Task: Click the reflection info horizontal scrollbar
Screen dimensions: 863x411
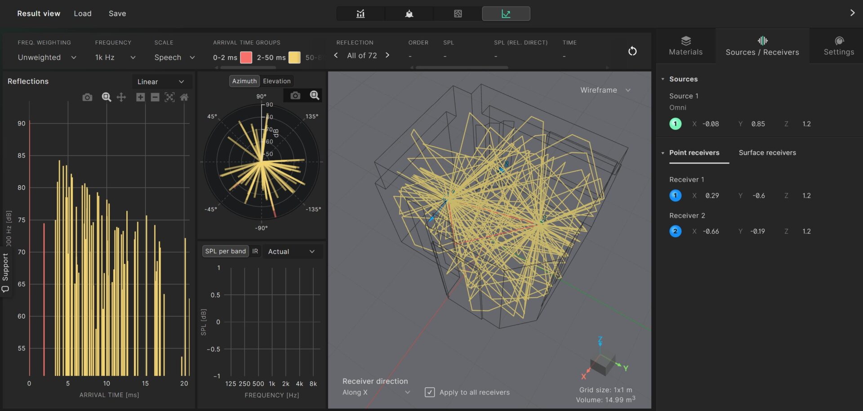Action: (x=462, y=68)
